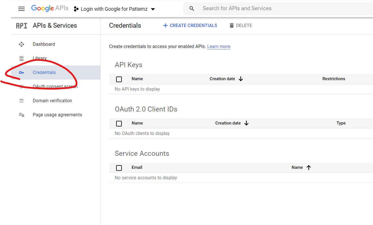Click the Page usage agreements icon
373x225 pixels.
pyautogui.click(x=21, y=115)
